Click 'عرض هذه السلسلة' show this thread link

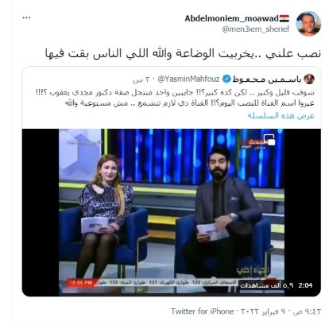coord(281,116)
